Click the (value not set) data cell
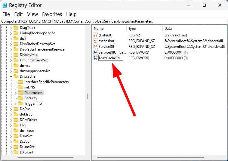Viewport: 228px width, 161px height. coord(176,35)
